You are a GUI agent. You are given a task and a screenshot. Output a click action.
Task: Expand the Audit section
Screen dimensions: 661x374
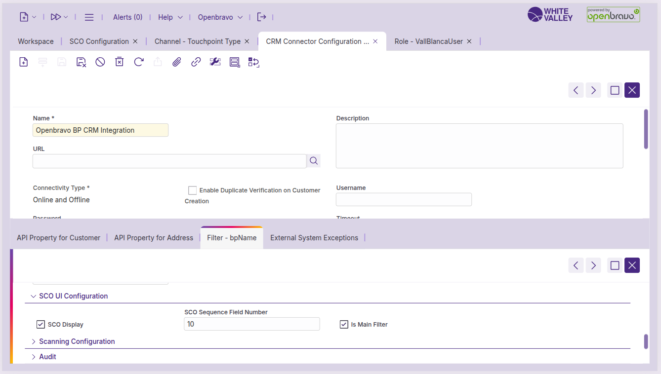pyautogui.click(x=47, y=357)
